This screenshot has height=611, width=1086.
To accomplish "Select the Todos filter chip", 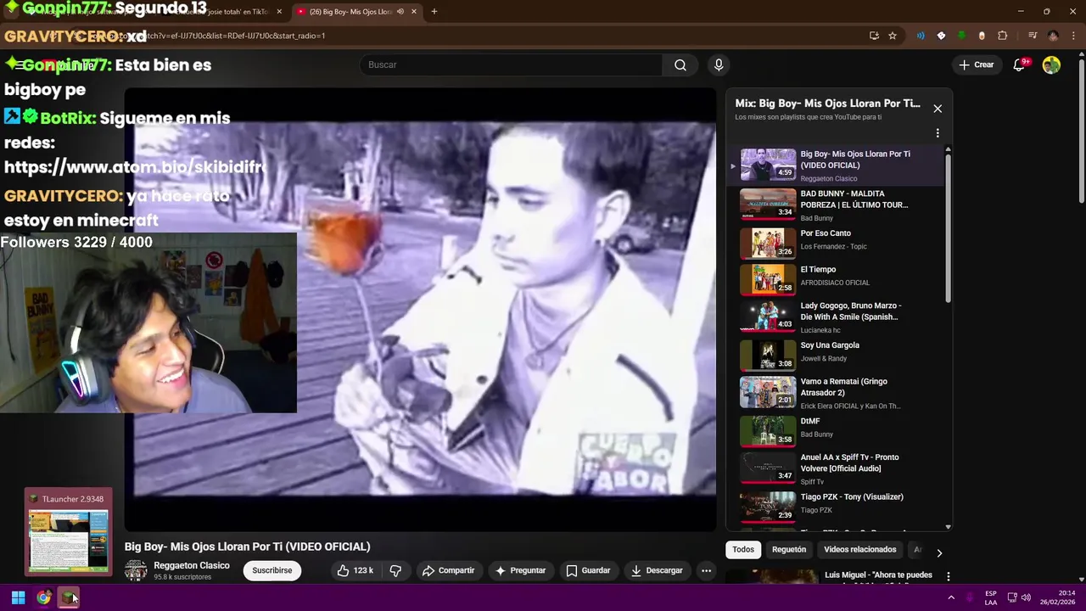I will coord(743,550).
